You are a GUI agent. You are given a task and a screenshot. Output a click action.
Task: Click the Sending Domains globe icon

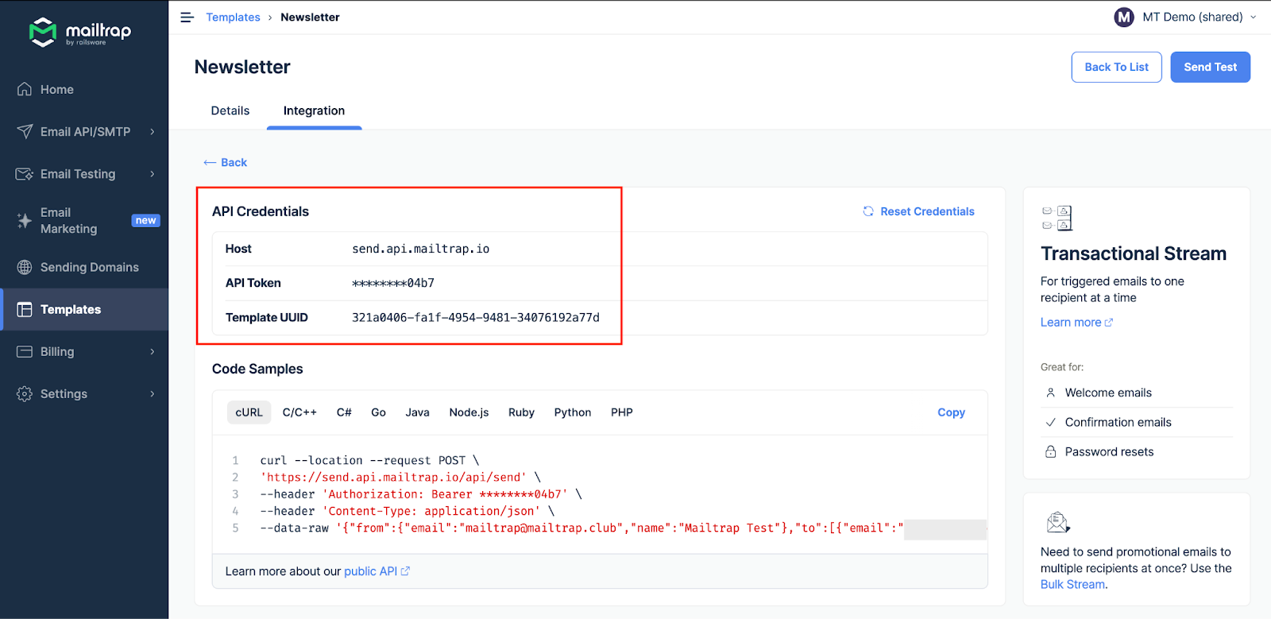(25, 267)
